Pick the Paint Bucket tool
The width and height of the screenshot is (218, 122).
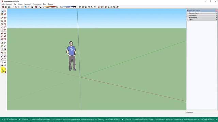click(2, 14)
